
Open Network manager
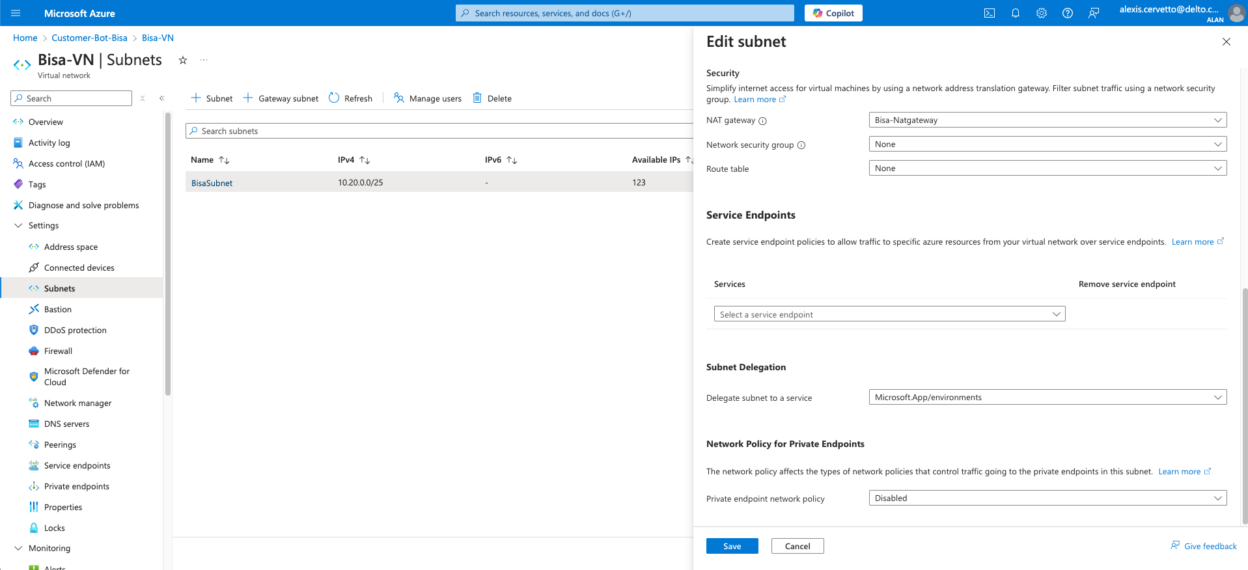(x=77, y=403)
